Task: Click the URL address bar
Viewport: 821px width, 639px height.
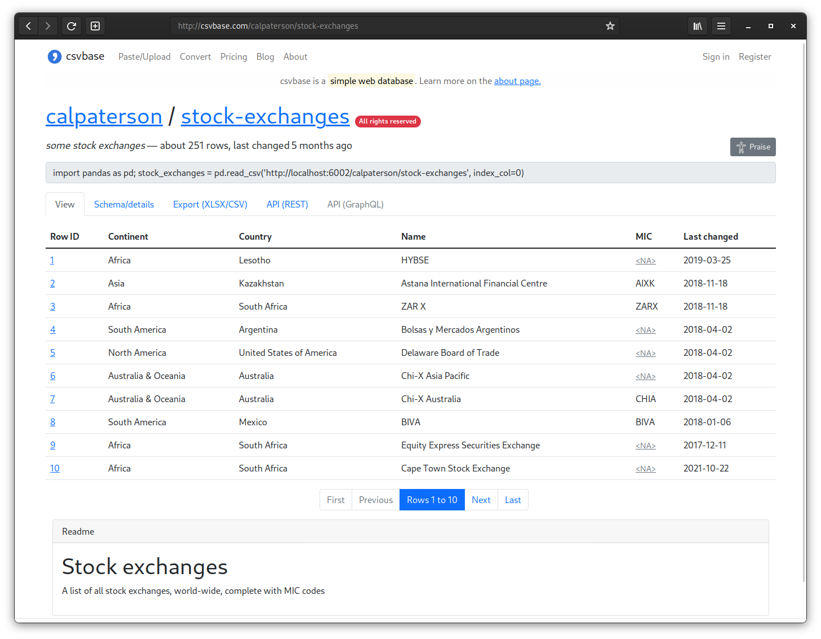Action: point(389,26)
